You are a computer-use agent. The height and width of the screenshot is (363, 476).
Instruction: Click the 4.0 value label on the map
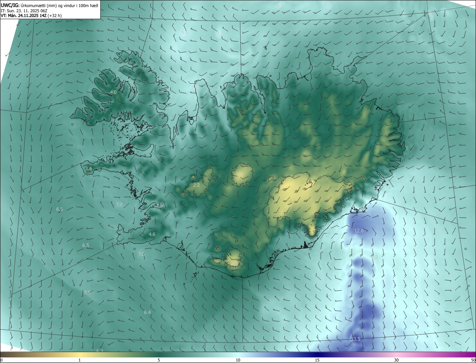pyautogui.click(x=113, y=92)
